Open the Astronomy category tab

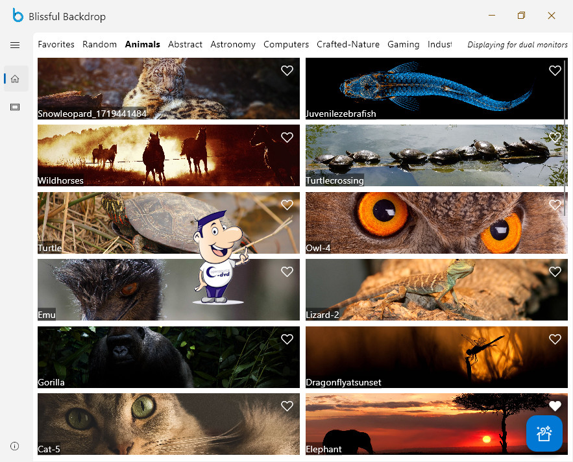point(233,45)
